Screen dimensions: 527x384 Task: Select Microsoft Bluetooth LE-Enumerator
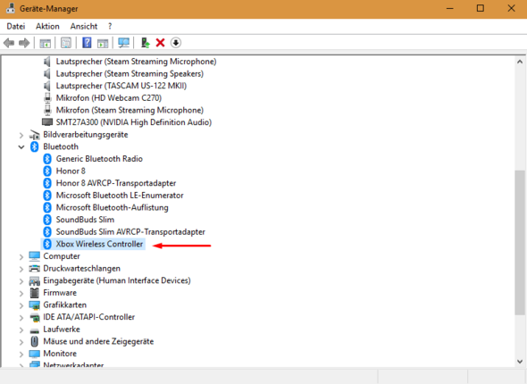click(x=120, y=196)
